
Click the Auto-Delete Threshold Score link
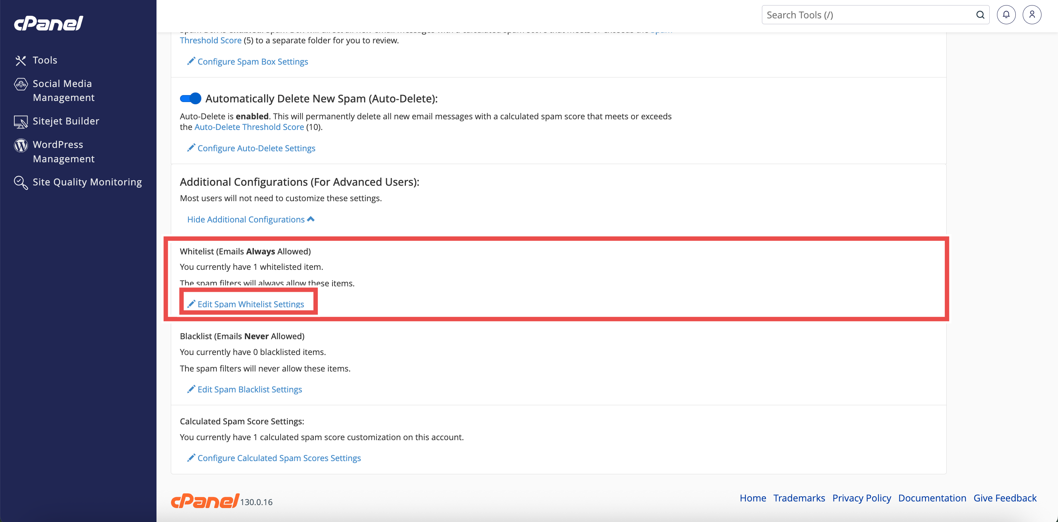coord(249,127)
